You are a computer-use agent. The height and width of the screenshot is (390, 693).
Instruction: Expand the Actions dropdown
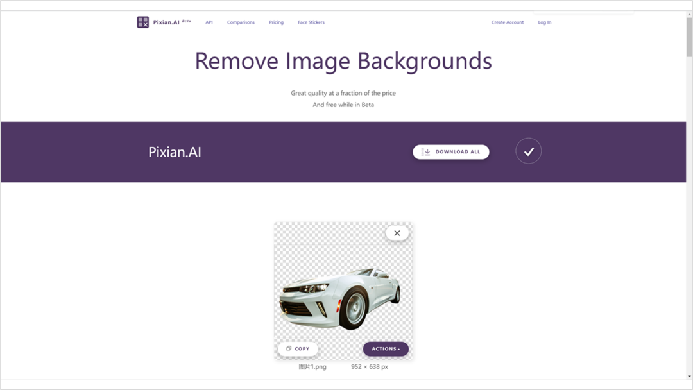click(386, 349)
